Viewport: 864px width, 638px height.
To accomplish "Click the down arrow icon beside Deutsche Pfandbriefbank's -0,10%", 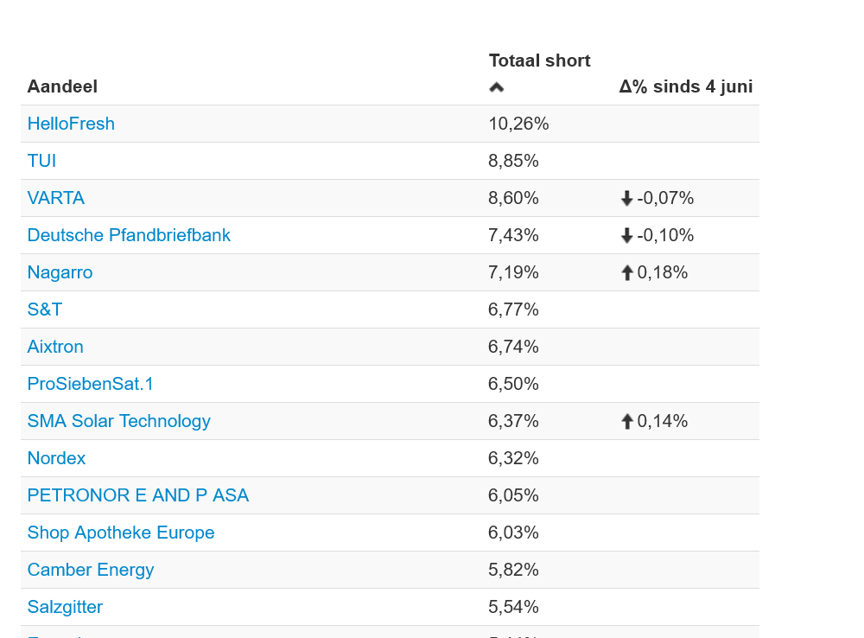I will 627,236.
